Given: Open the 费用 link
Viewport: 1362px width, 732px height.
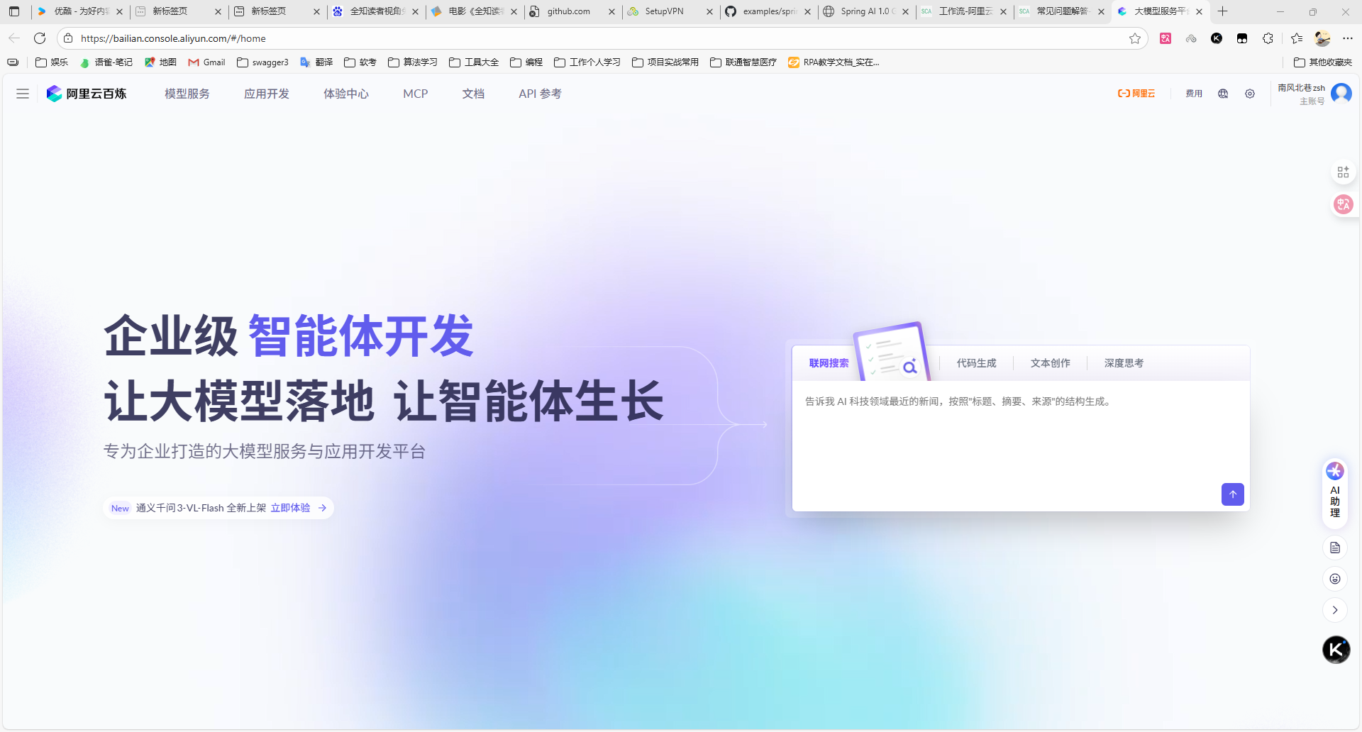Looking at the screenshot, I should pos(1194,94).
